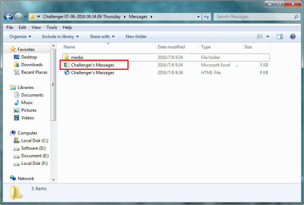Expand arrow after Challenger breadcrumb
Viewport: 304px width, 205px height.
pos(125,17)
